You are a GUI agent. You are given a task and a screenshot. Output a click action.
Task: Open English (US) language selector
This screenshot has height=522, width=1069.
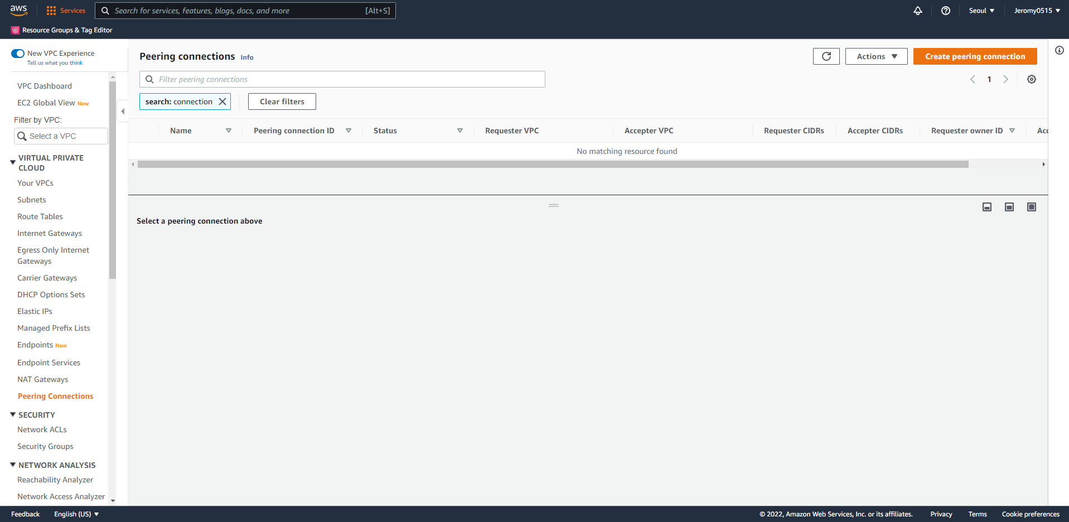[76, 514]
